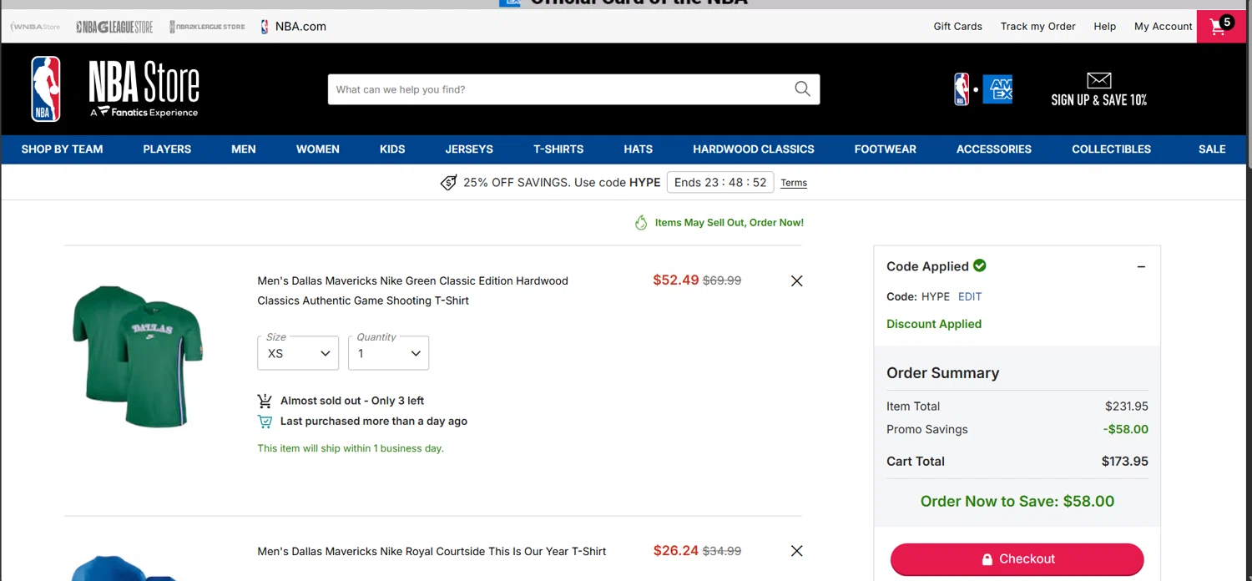Open the Hats menu

pyautogui.click(x=639, y=149)
